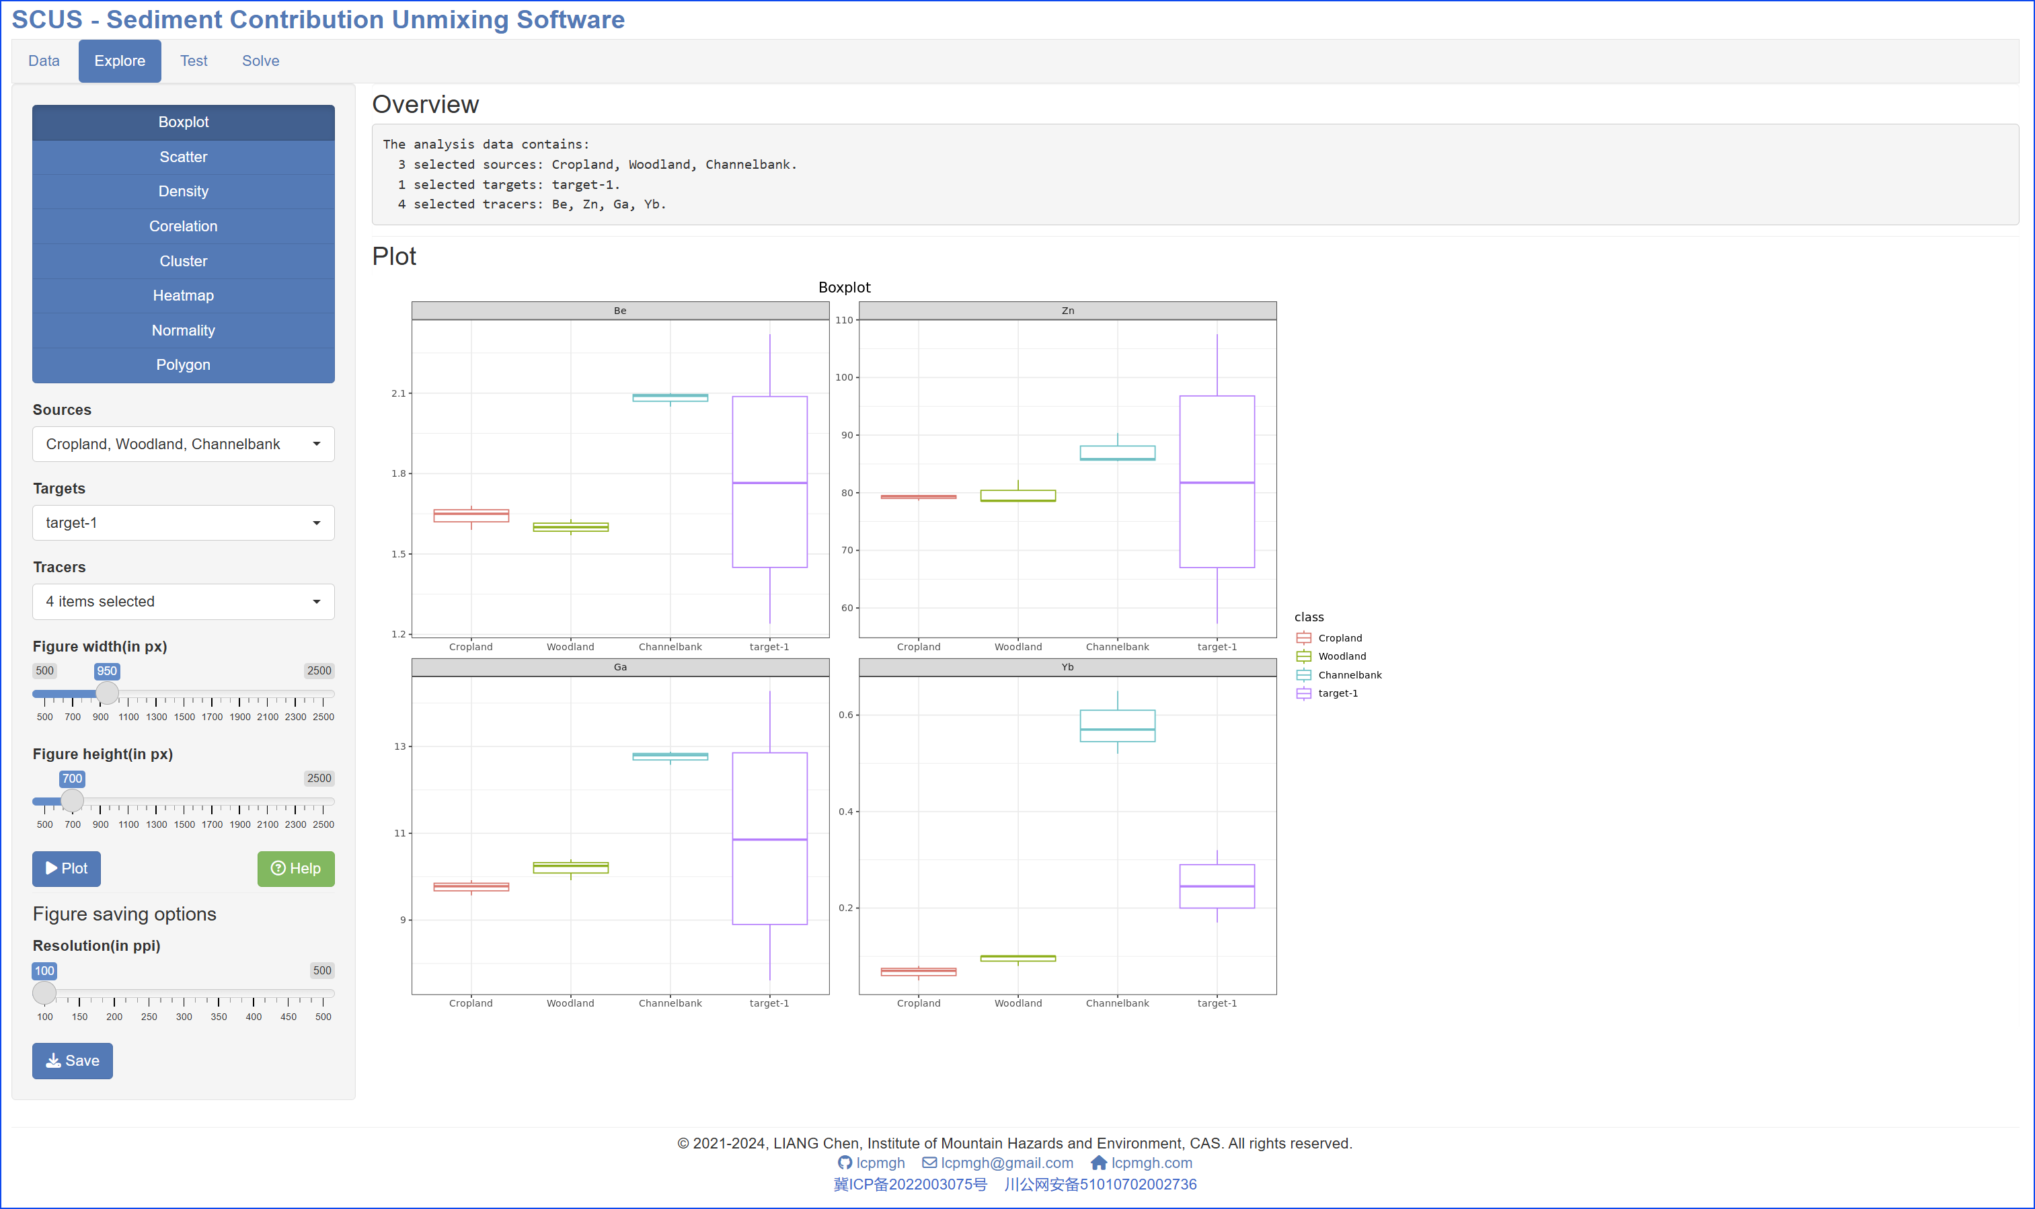Click the Correlation analysis icon
This screenshot has height=1209, width=2035.
coord(183,226)
